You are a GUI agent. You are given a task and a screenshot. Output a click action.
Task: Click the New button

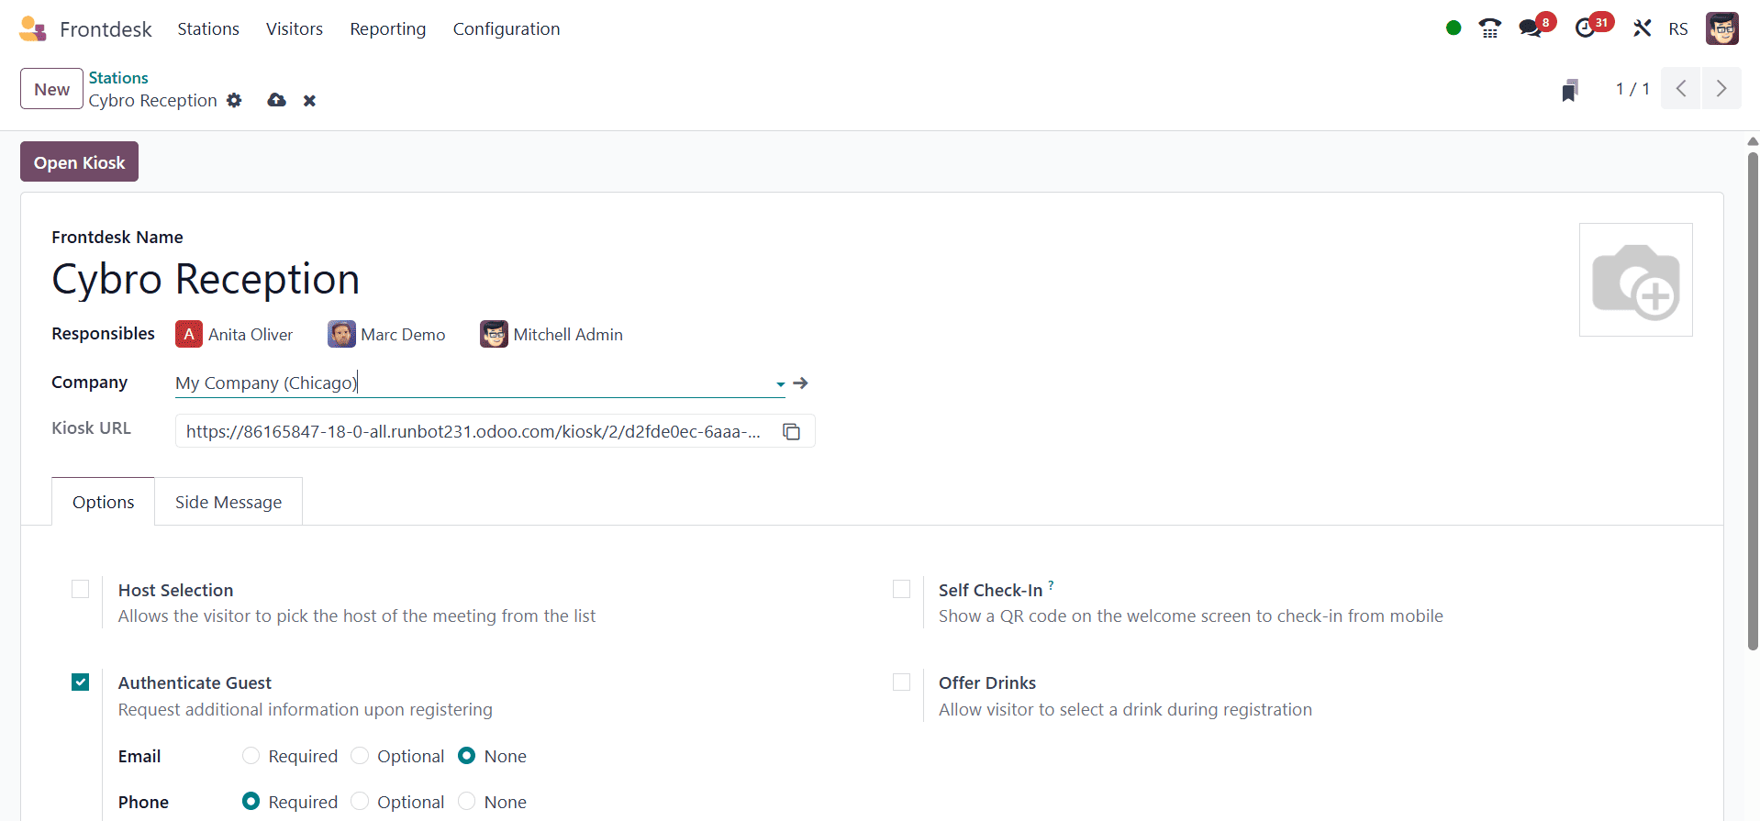[x=51, y=89]
